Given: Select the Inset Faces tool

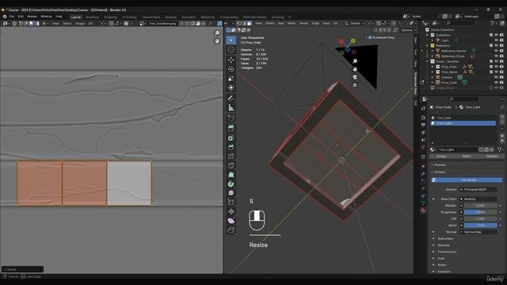Looking at the screenshot, I should [231, 138].
